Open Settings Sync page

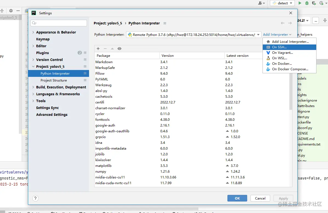pos(47,108)
